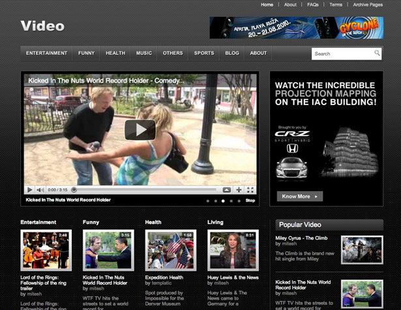This screenshot has width=401, height=310.
Task: Click the 0:00 / 3:15 time display
Action: (57, 190)
